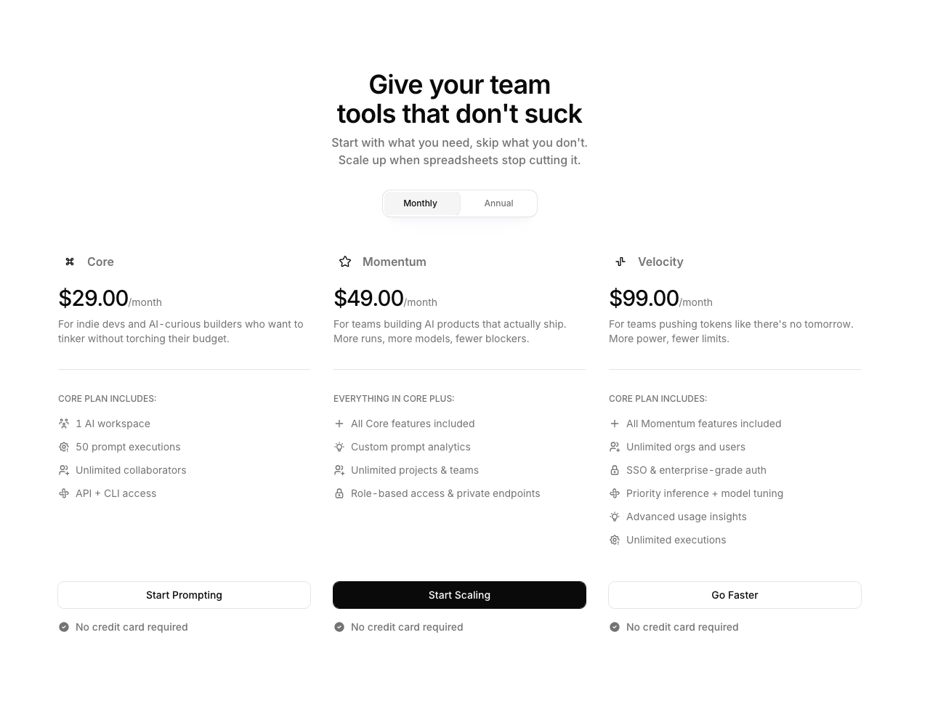This screenshot has height=704, width=930.
Task: Click the Velocity plan branch icon
Action: [x=620, y=262]
